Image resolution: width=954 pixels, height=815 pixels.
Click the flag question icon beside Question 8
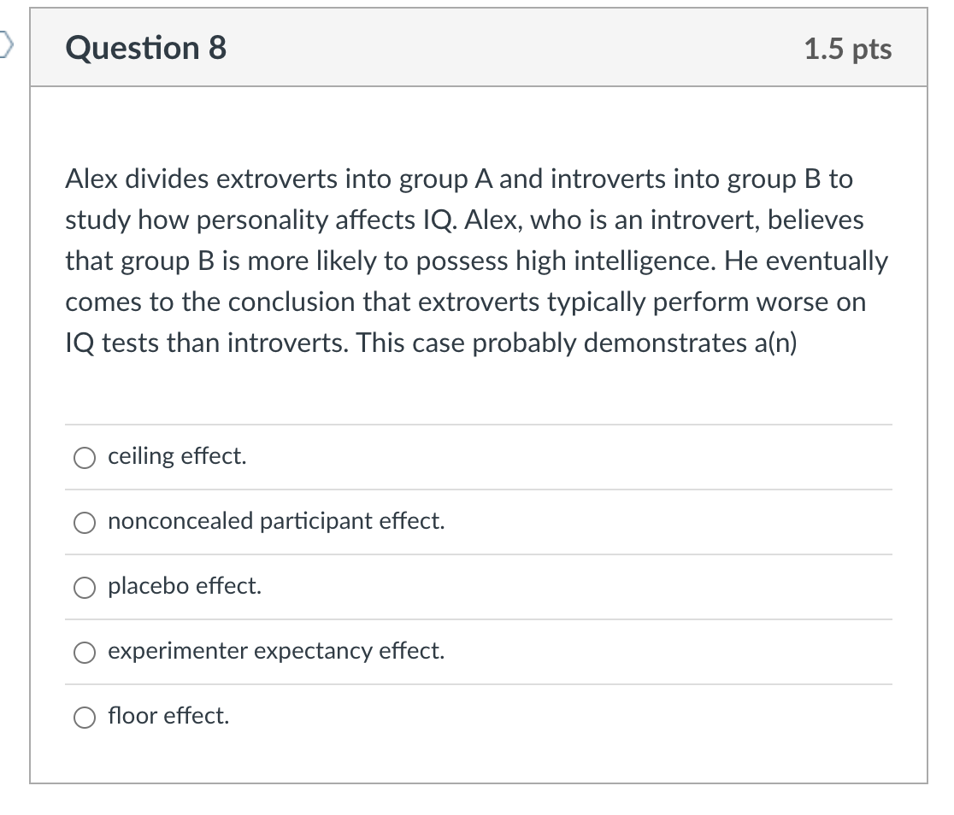(x=5, y=45)
